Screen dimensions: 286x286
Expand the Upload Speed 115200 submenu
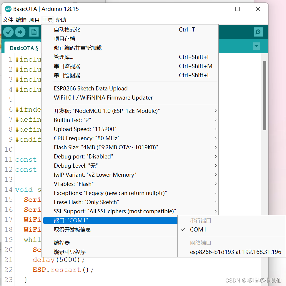click(130, 129)
